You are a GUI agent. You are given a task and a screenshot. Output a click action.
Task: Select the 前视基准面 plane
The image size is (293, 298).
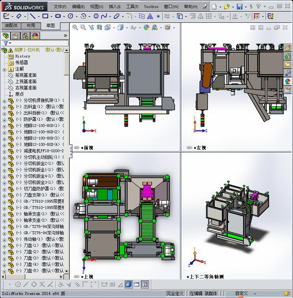[x=26, y=75]
